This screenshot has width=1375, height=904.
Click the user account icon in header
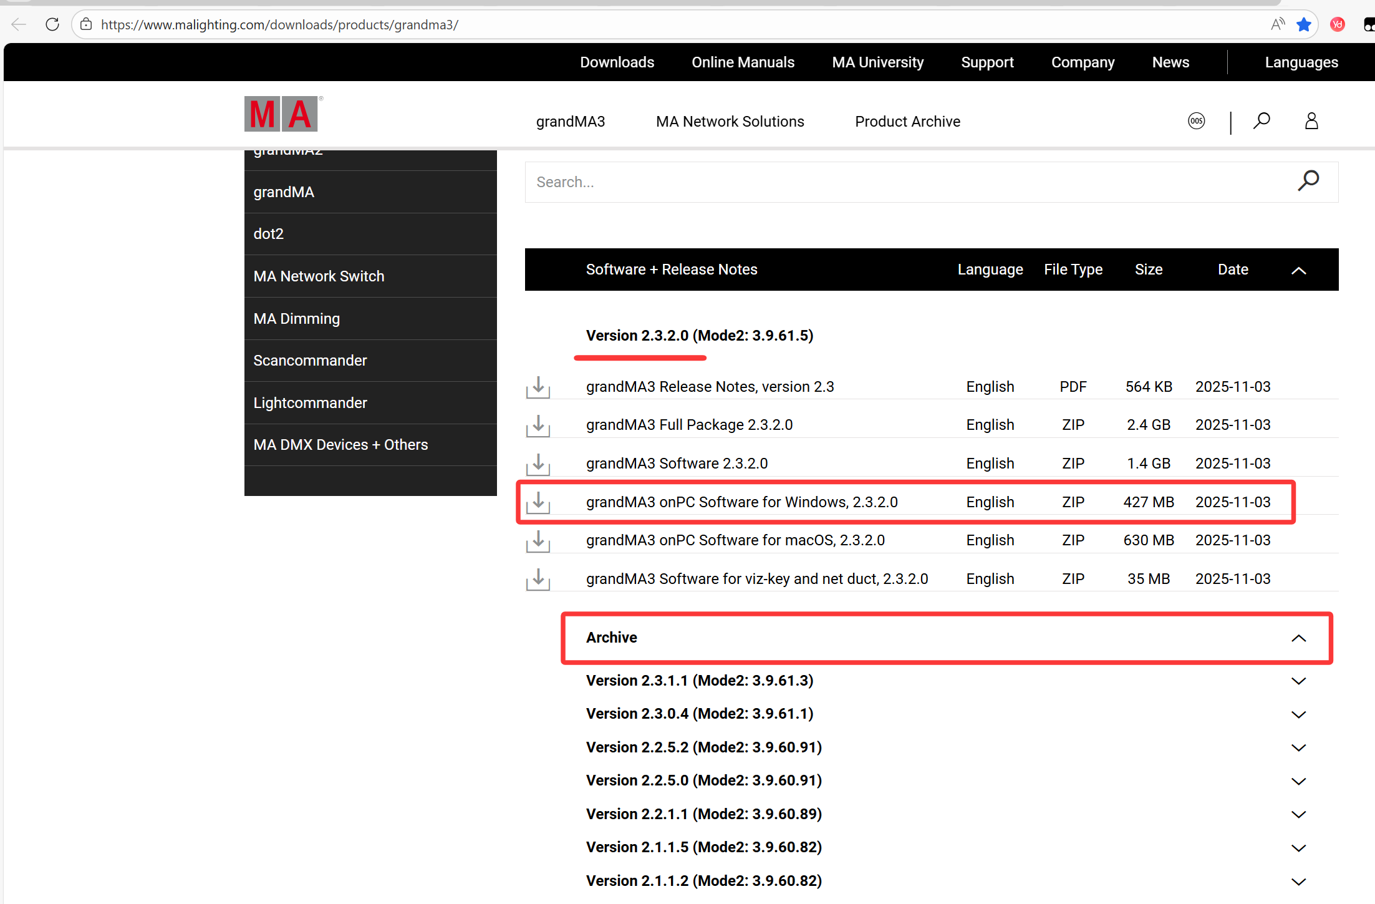(1311, 121)
